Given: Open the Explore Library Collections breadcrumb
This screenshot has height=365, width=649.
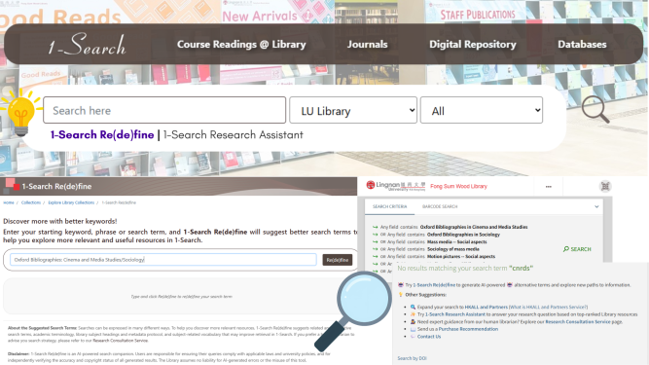Looking at the screenshot, I should 71,202.
